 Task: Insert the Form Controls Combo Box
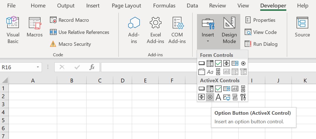(x=210, y=63)
